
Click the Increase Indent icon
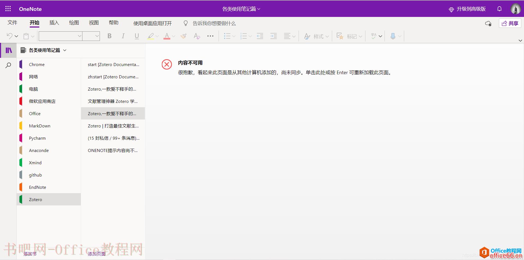click(x=273, y=36)
